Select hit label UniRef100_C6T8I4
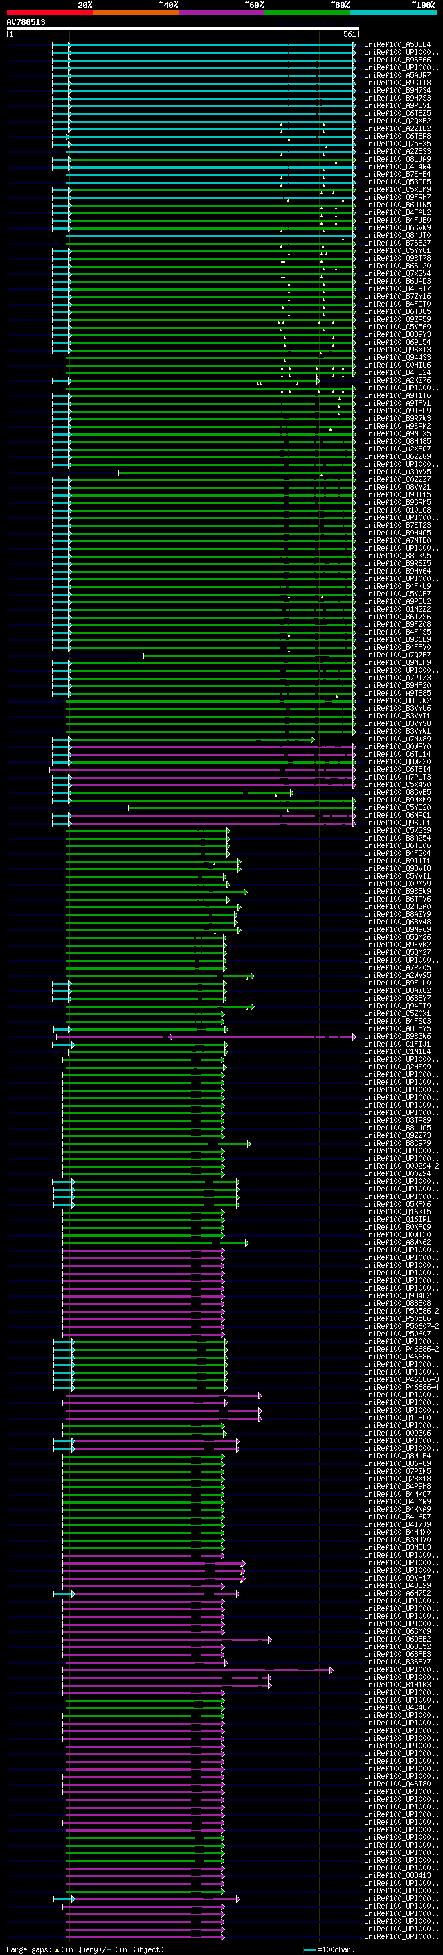 tap(397, 770)
